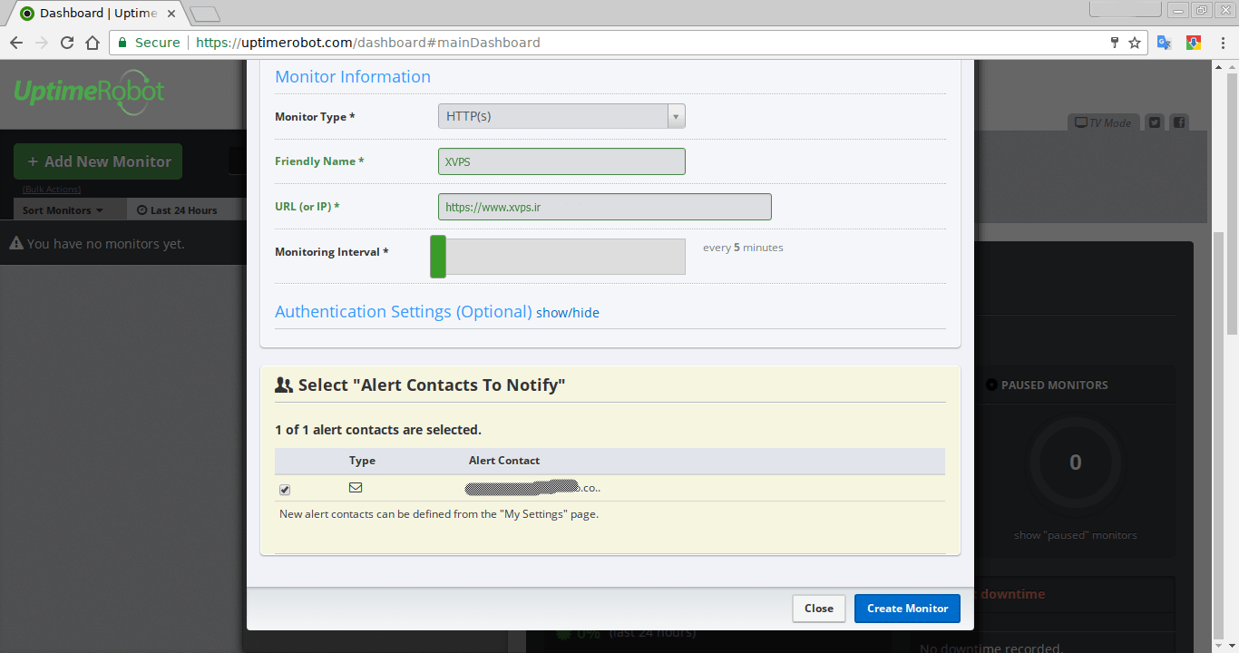Click the Friendly Name input field
The image size is (1239, 653).
[561, 161]
